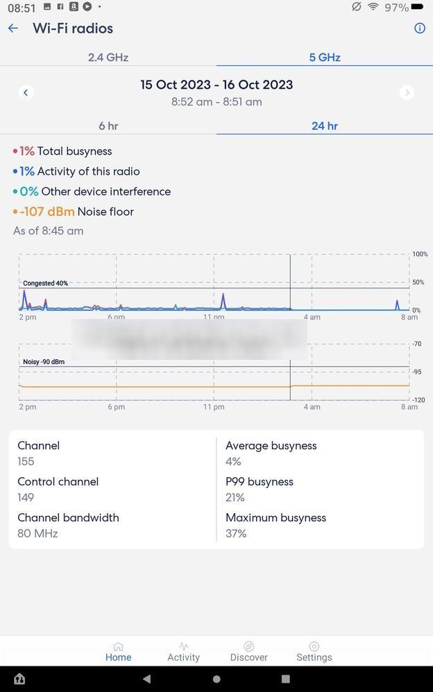Open the Activity screen from bottom bar
The image size is (433, 692).
tap(183, 652)
